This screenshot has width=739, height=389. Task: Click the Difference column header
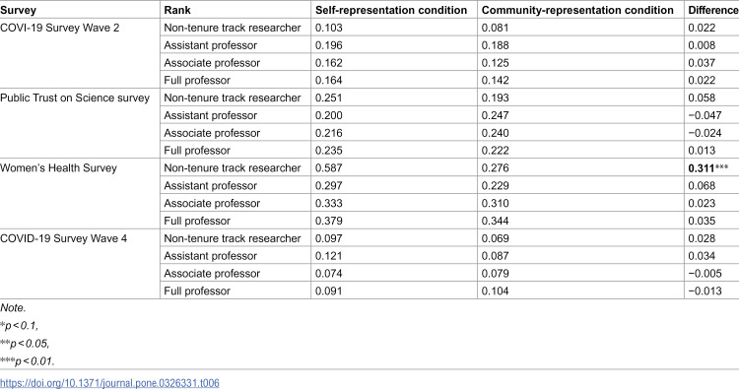[713, 10]
